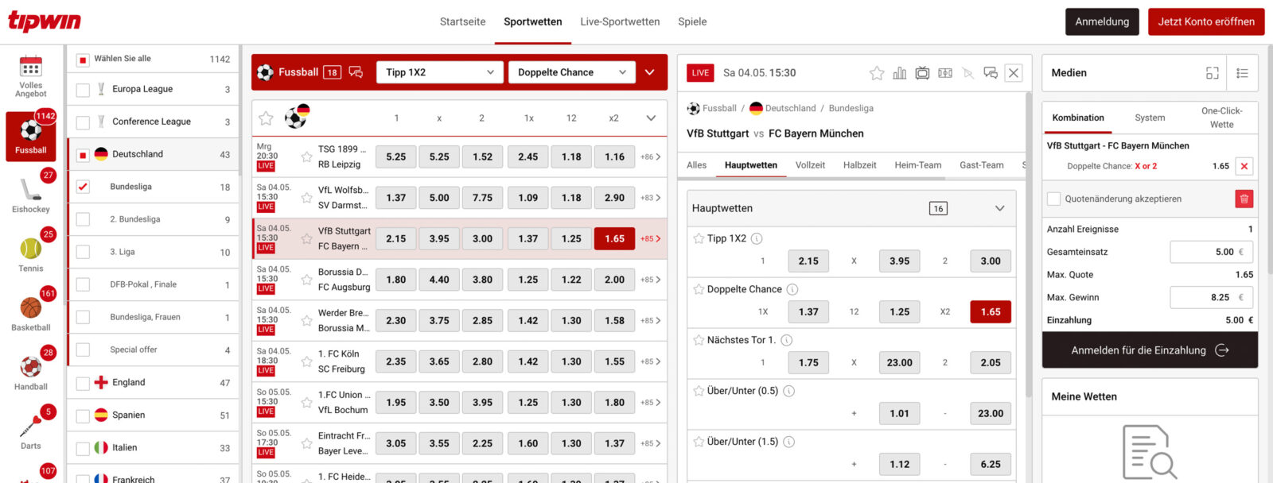Edit the Gesamteinsatz stake field

click(x=1211, y=252)
